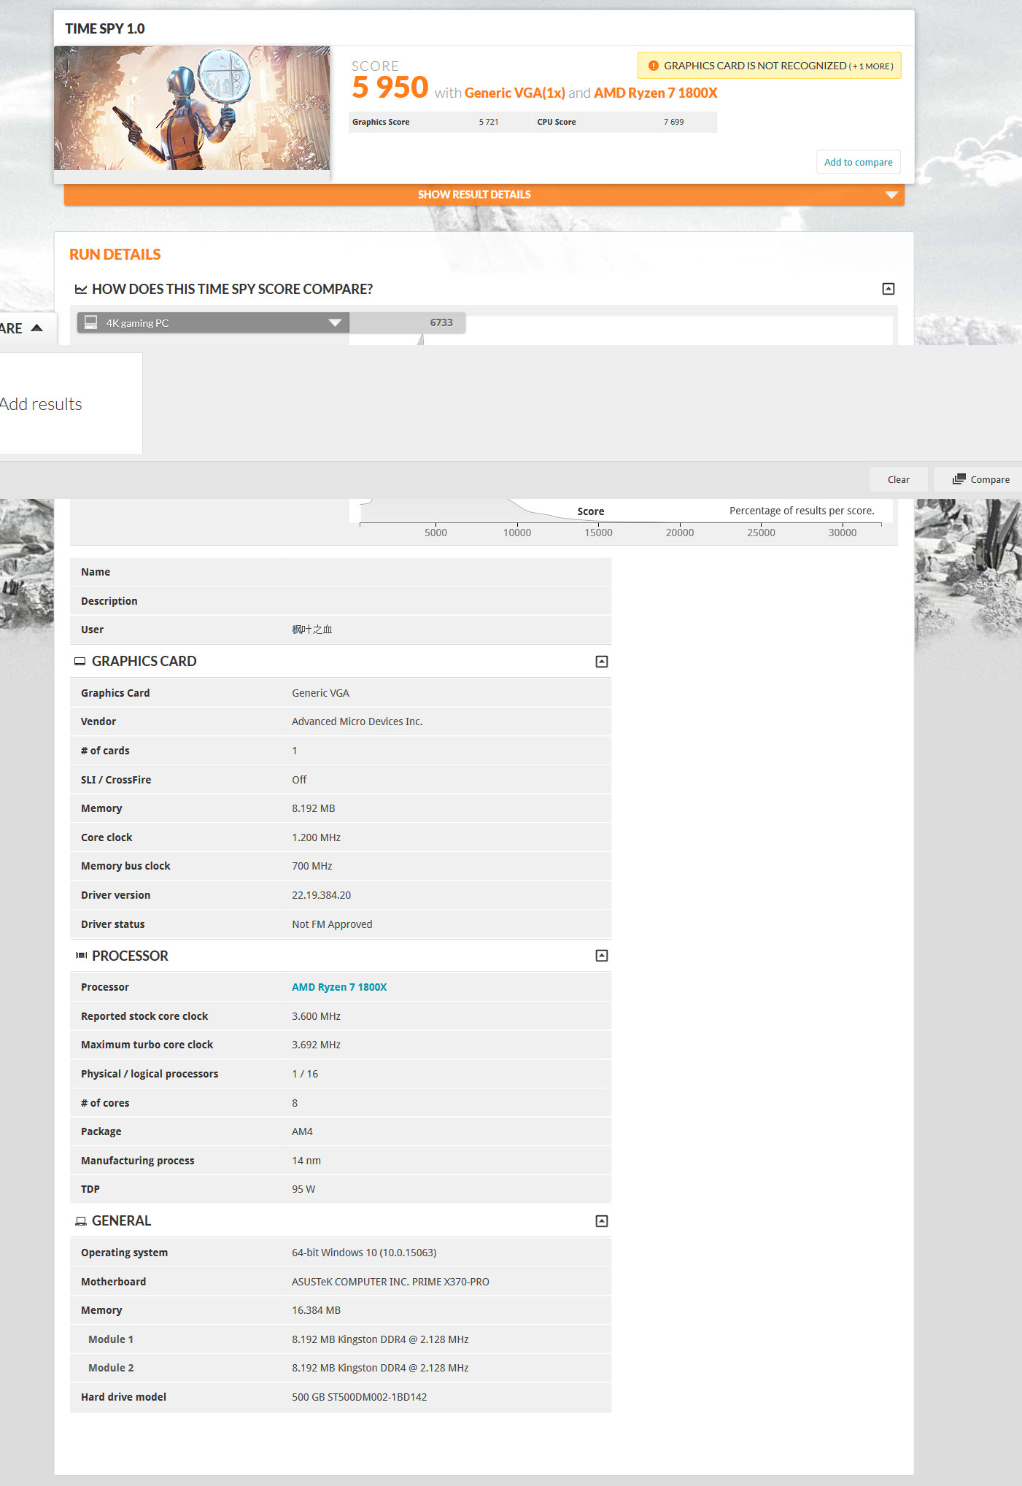Screen dimensions: 1022x1486
Task: Add this result to compare
Action: click(858, 162)
